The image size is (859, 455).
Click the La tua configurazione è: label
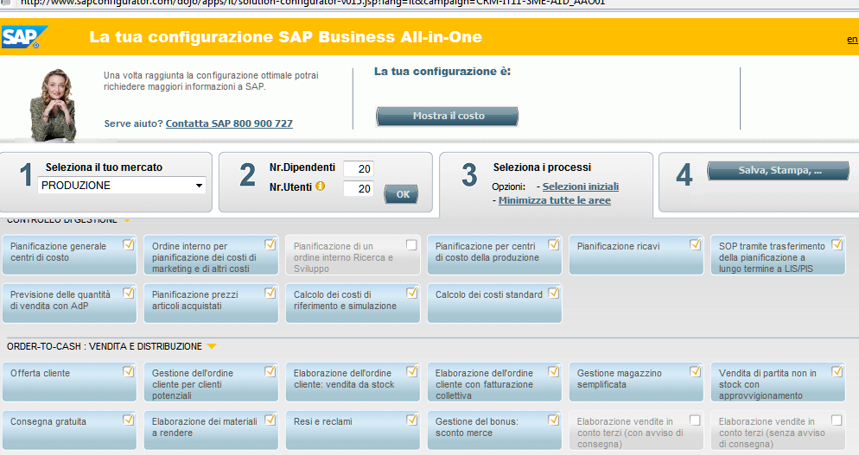tap(442, 72)
